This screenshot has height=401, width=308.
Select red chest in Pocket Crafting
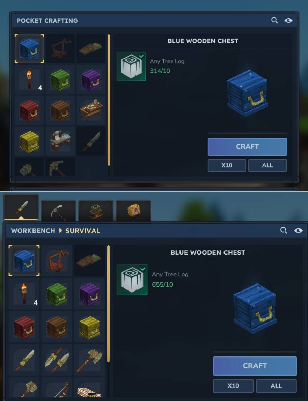point(29,111)
